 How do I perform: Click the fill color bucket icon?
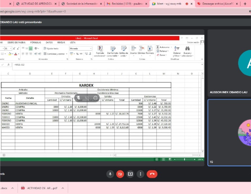pyautogui.click(x=10, y=54)
